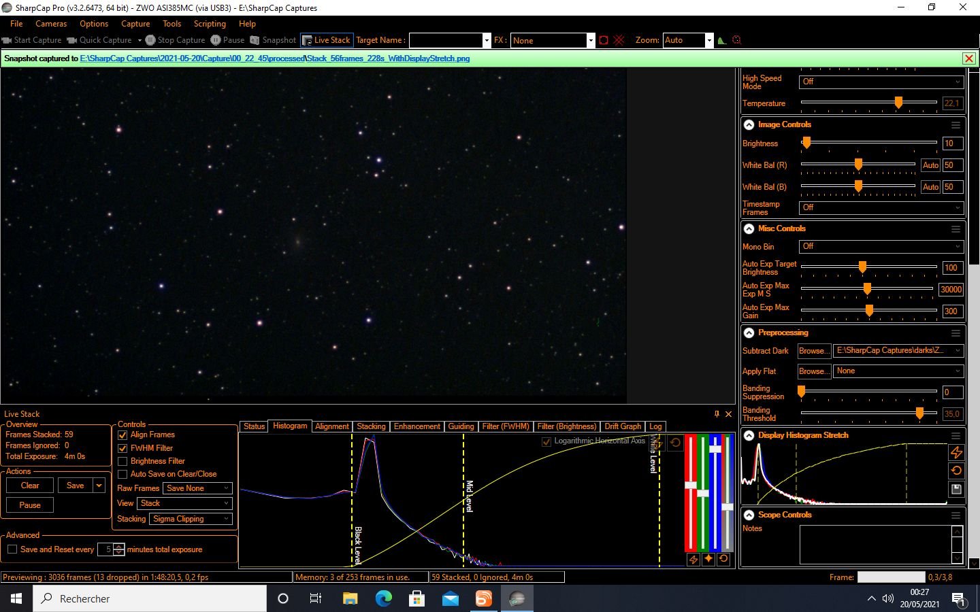Click the red channel vertical slider

coord(690,493)
